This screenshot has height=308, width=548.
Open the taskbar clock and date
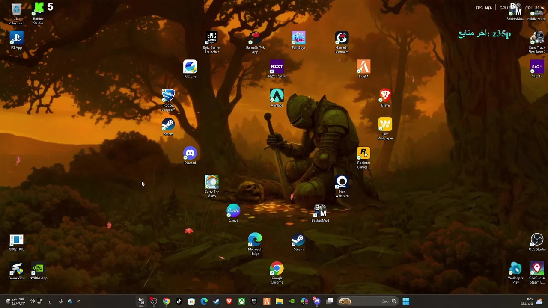click(18, 301)
